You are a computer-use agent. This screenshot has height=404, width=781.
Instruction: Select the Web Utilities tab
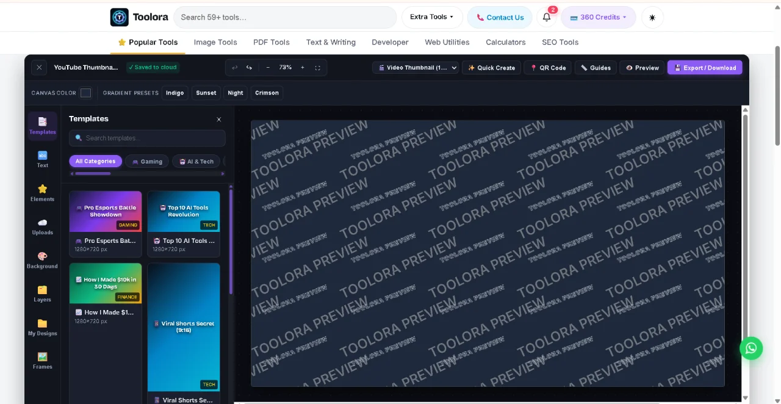coord(447,42)
